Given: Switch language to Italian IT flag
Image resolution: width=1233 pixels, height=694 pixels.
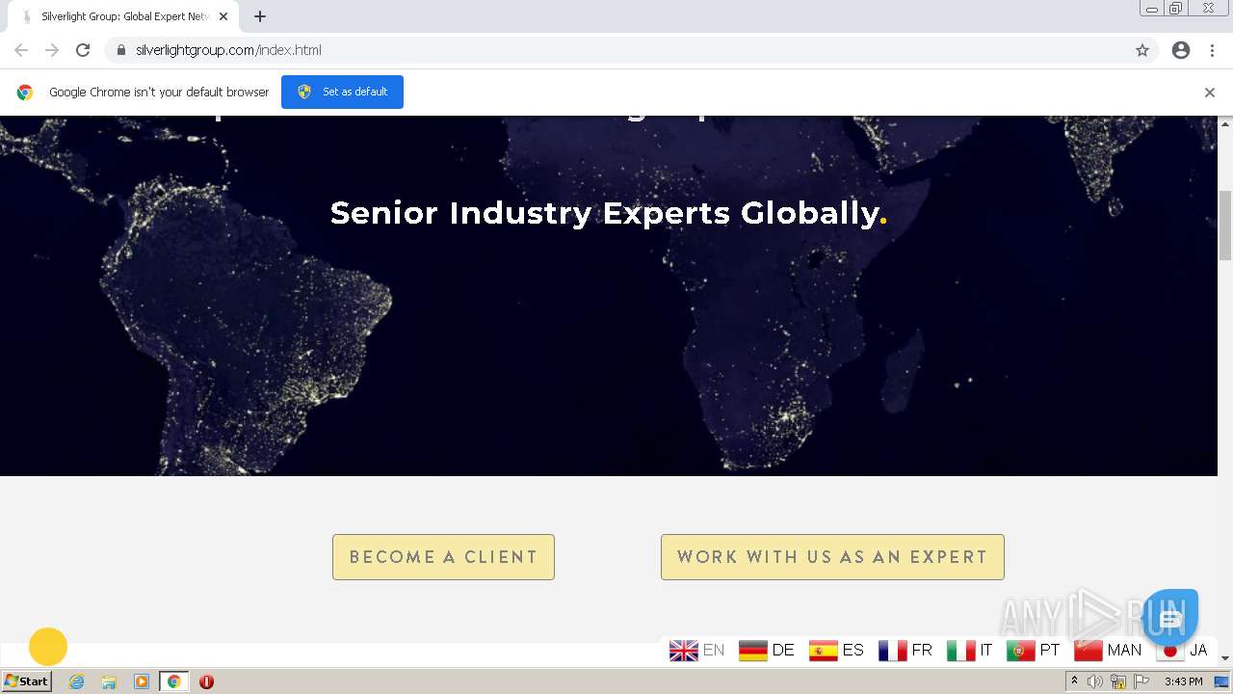Looking at the screenshot, I should click(969, 651).
